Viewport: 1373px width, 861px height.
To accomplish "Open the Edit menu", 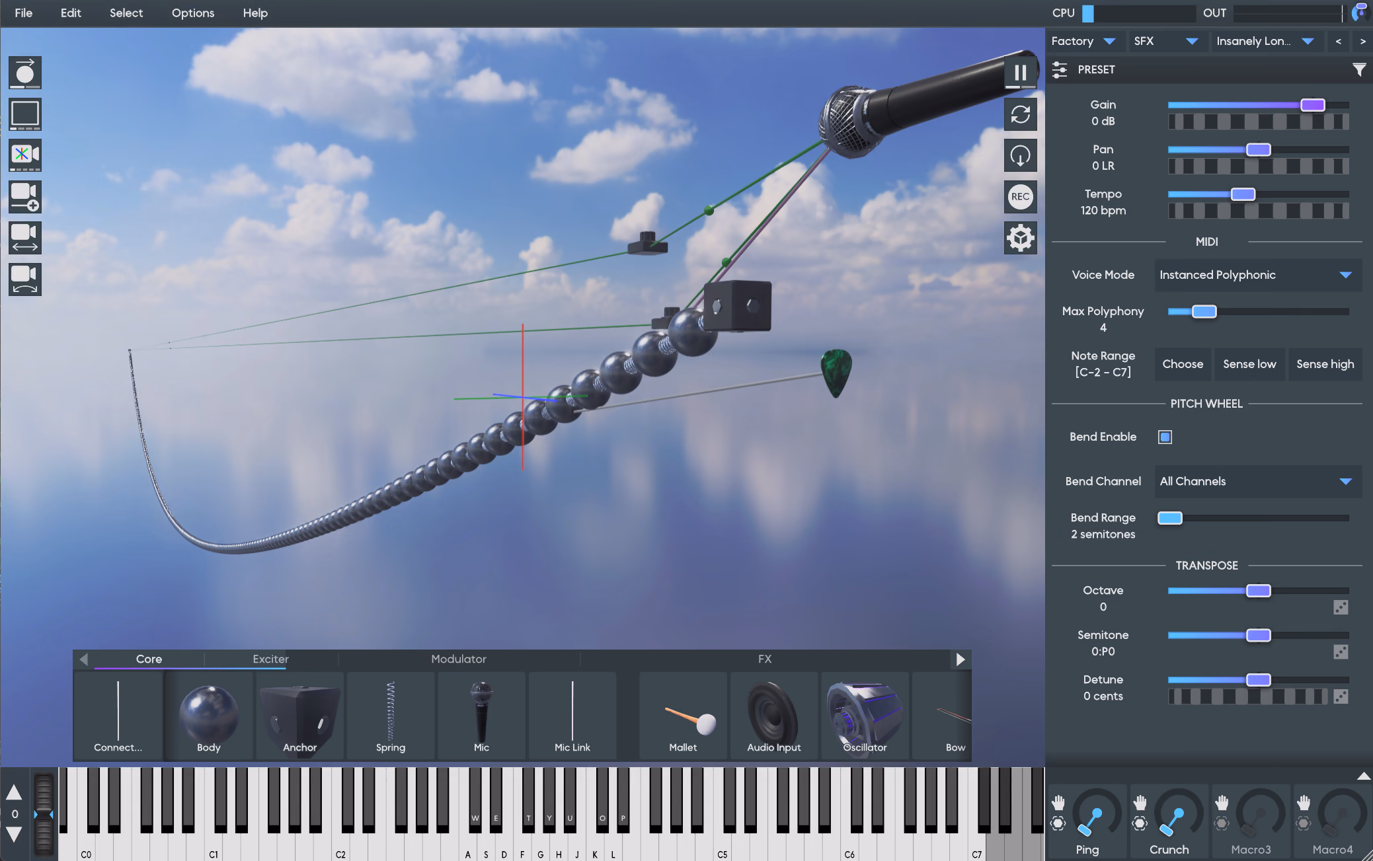I will [x=71, y=13].
